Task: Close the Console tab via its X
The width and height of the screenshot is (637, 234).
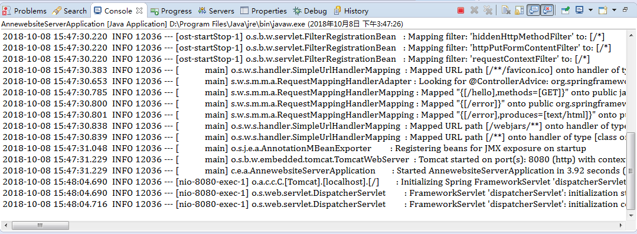Action: click(139, 11)
